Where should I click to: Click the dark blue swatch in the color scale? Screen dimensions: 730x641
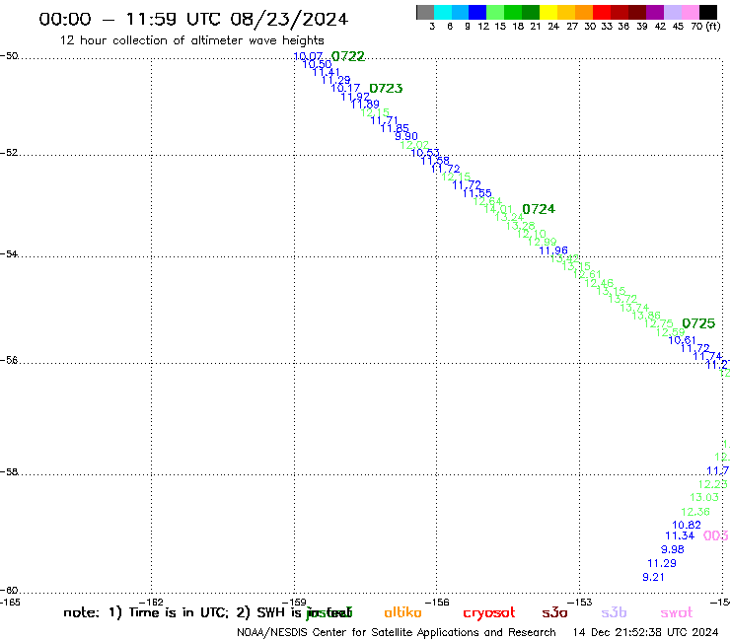click(477, 12)
